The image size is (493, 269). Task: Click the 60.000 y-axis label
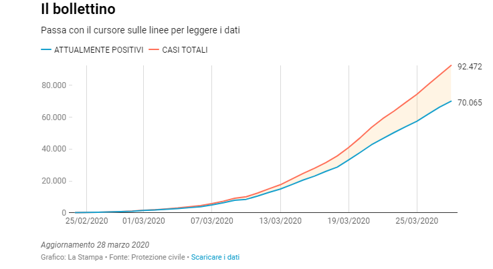(52, 117)
